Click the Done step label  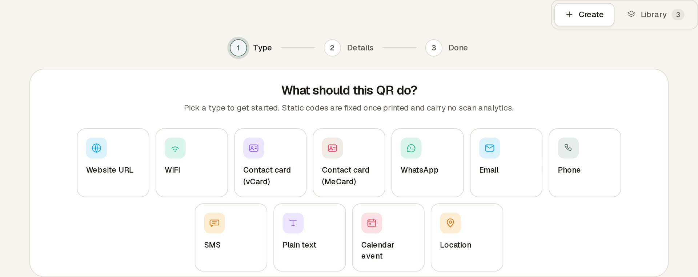[x=458, y=48]
